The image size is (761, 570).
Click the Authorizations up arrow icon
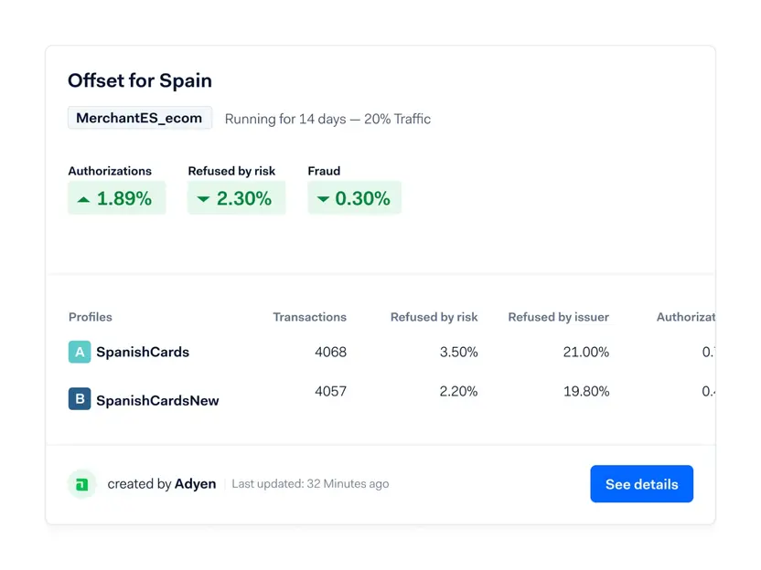[x=83, y=199]
